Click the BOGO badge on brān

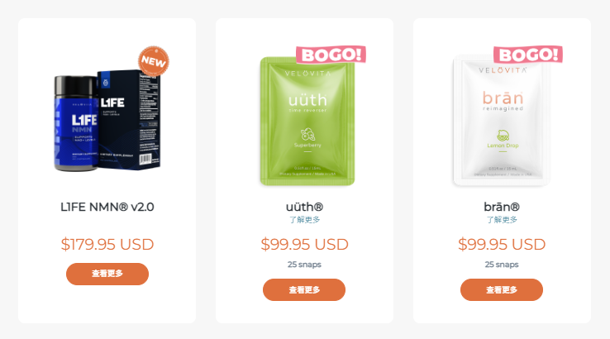click(x=528, y=55)
